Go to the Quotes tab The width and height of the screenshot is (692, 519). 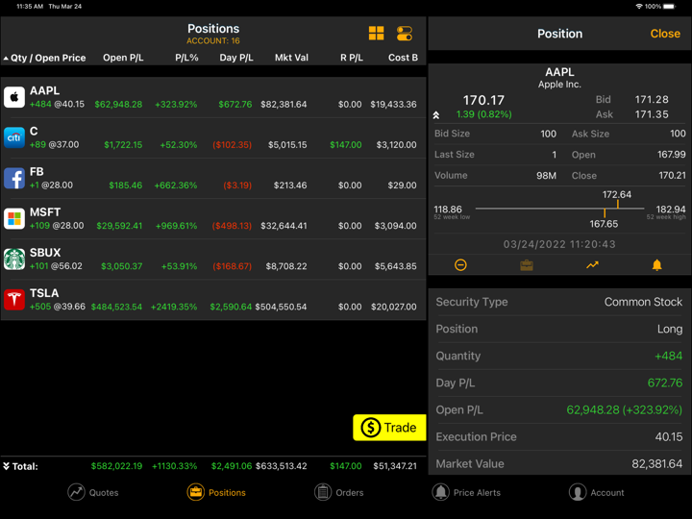(93, 492)
